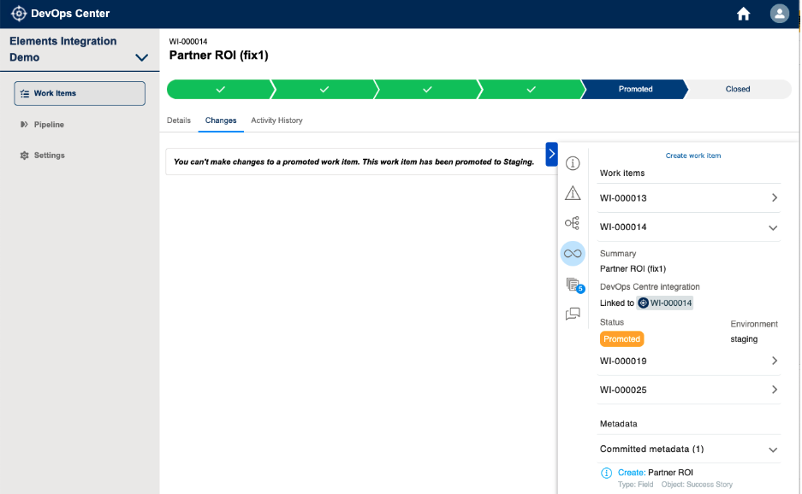Open the warning triangle icon panel
This screenshot has height=494, width=802.
tap(573, 193)
